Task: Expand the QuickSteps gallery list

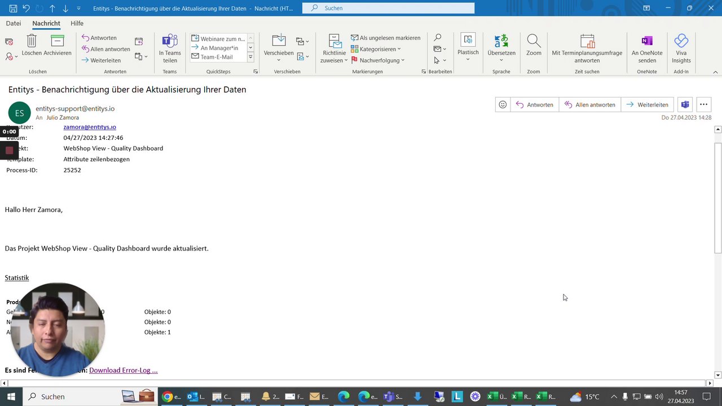Action: pyautogui.click(x=250, y=57)
